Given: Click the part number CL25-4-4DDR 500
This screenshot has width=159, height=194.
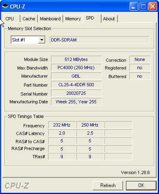Looking at the screenshot, I should click(x=76, y=85).
